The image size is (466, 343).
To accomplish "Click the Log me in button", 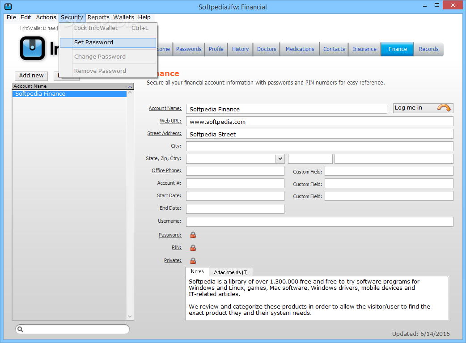I will [423, 108].
